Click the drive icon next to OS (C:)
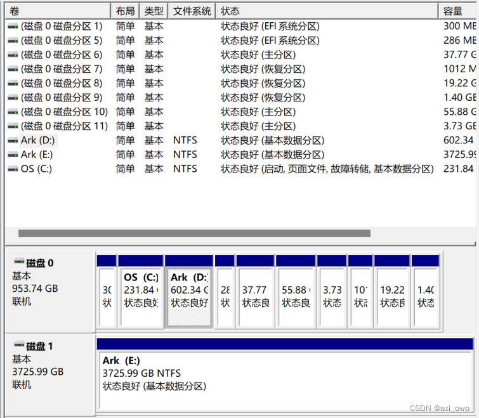 point(13,169)
